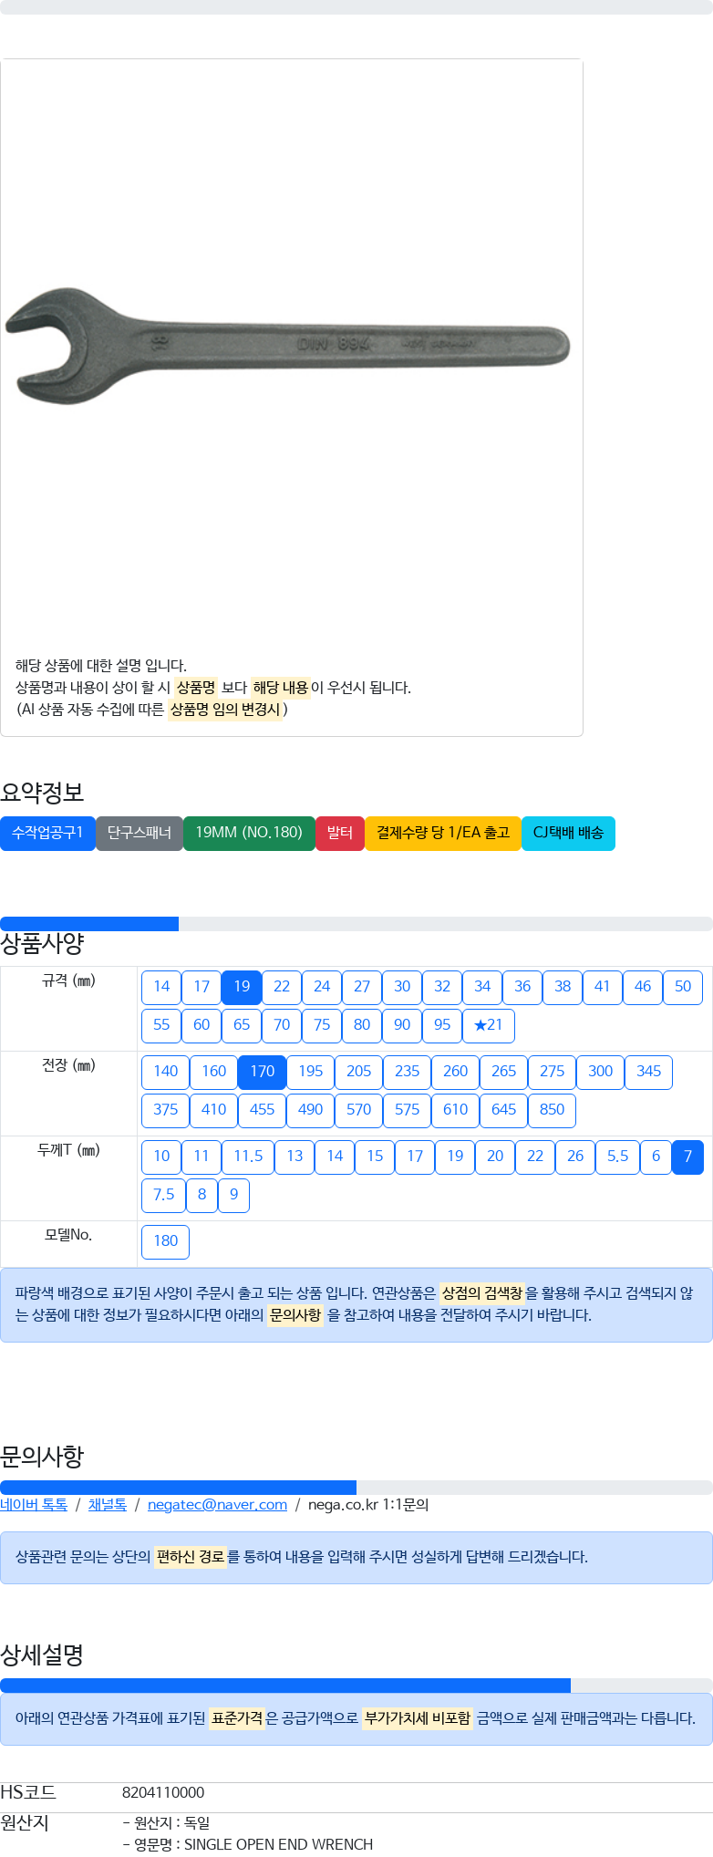
Task: Open the 채널톡 link
Action: [108, 1505]
